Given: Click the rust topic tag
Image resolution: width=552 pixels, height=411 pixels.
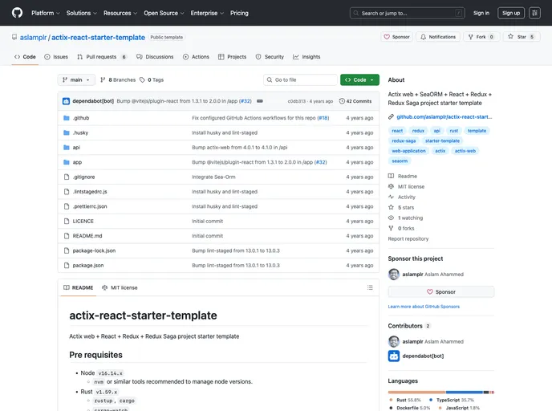Looking at the screenshot, I should point(454,131).
